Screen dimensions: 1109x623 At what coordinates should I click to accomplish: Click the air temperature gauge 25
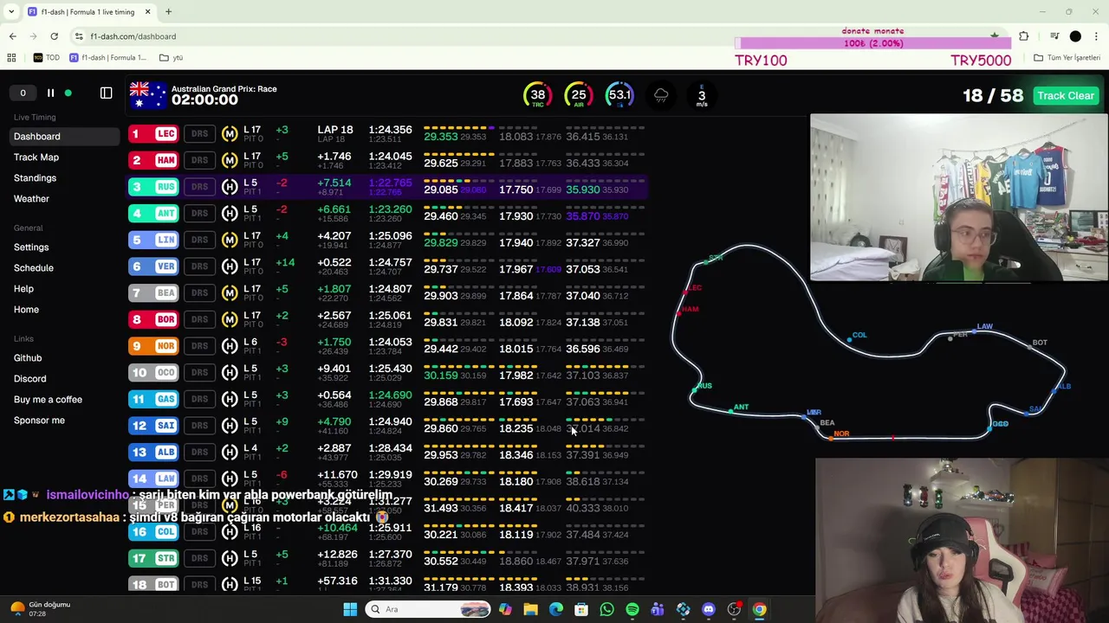(x=579, y=95)
